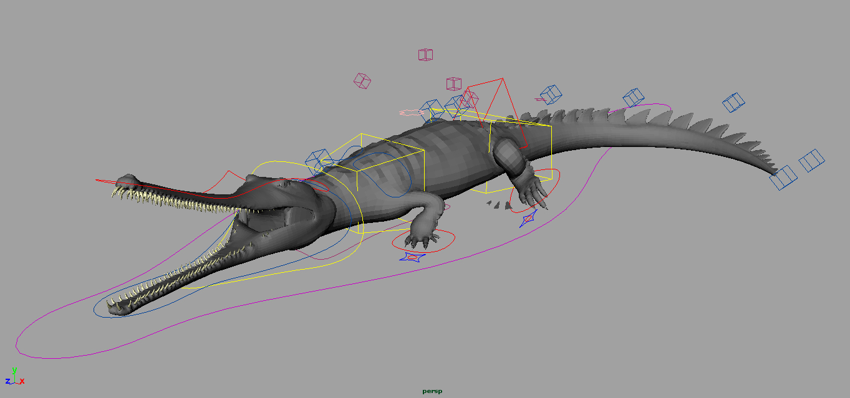Click the persp camera label

[431, 391]
